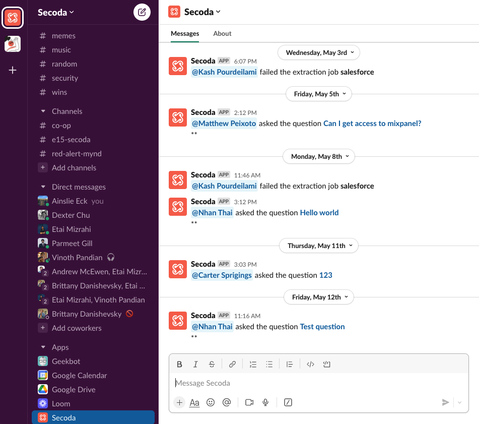The height and width of the screenshot is (424, 479).
Task: Toggle bold formatting in message composer
Action: (x=179, y=364)
